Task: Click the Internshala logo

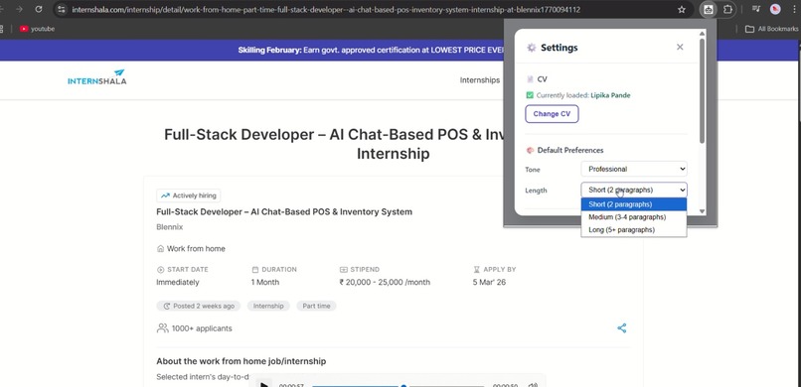Action: coord(97,77)
